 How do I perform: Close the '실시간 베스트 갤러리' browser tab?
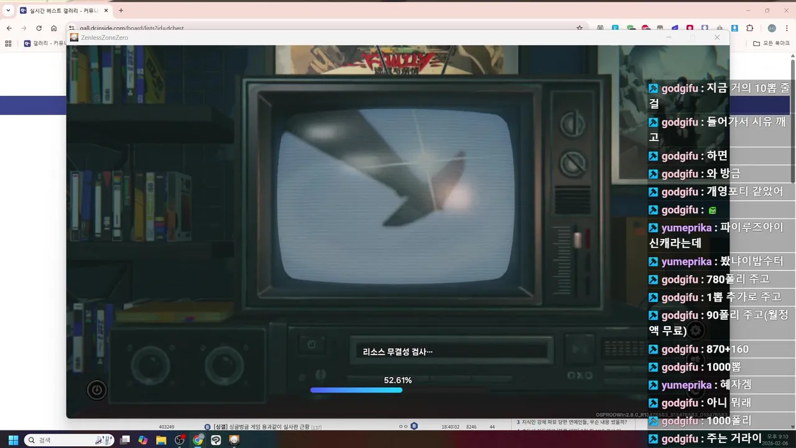(106, 11)
